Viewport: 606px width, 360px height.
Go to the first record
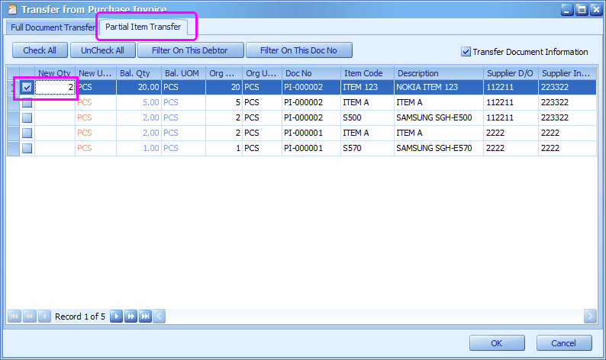[15, 316]
